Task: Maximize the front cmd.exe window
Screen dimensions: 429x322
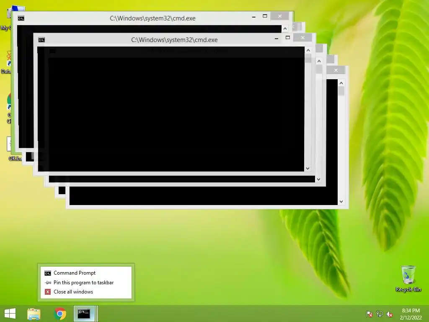Action: [x=288, y=37]
